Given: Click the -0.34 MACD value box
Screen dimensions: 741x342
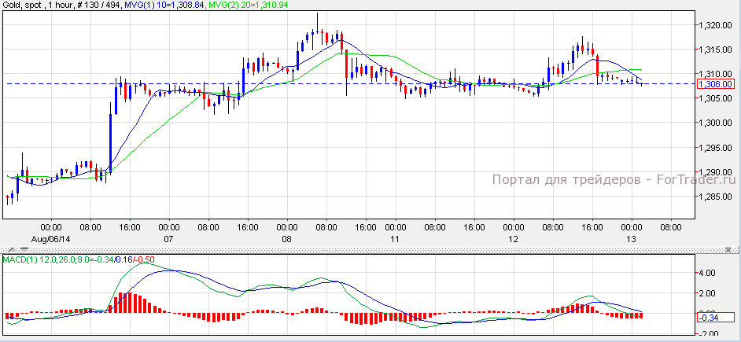Looking at the screenshot, I should (710, 317).
